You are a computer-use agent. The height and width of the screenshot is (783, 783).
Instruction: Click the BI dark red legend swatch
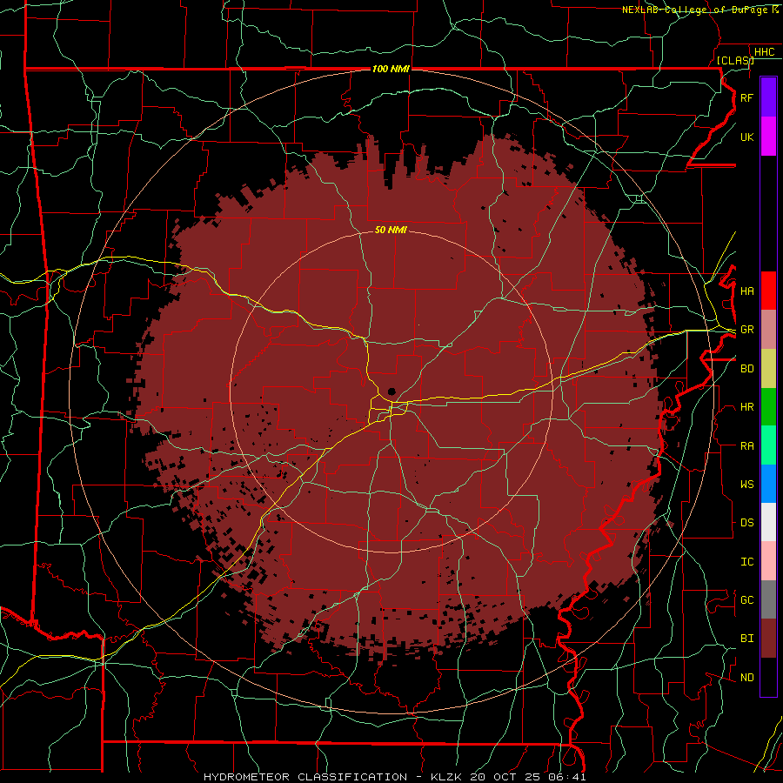point(768,639)
